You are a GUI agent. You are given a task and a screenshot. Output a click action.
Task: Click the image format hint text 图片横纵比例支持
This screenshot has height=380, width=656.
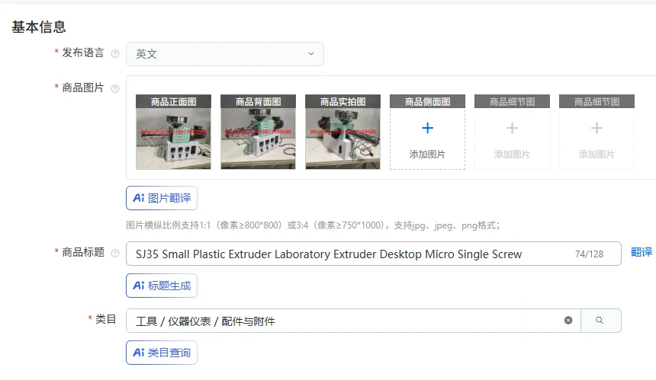(x=313, y=225)
